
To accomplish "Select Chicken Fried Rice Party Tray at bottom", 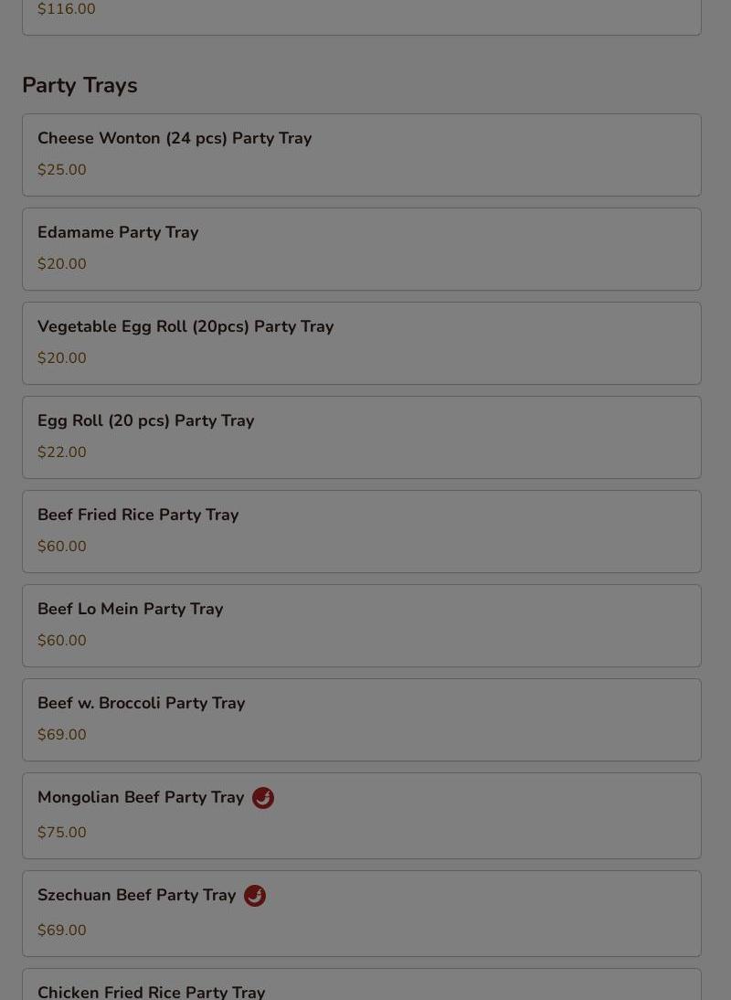I will (x=152, y=991).
